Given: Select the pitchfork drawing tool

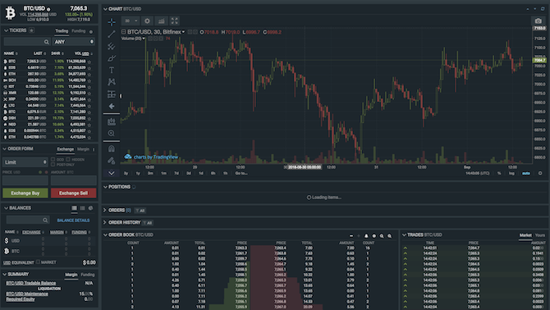Looking at the screenshot, I should coord(112,46).
